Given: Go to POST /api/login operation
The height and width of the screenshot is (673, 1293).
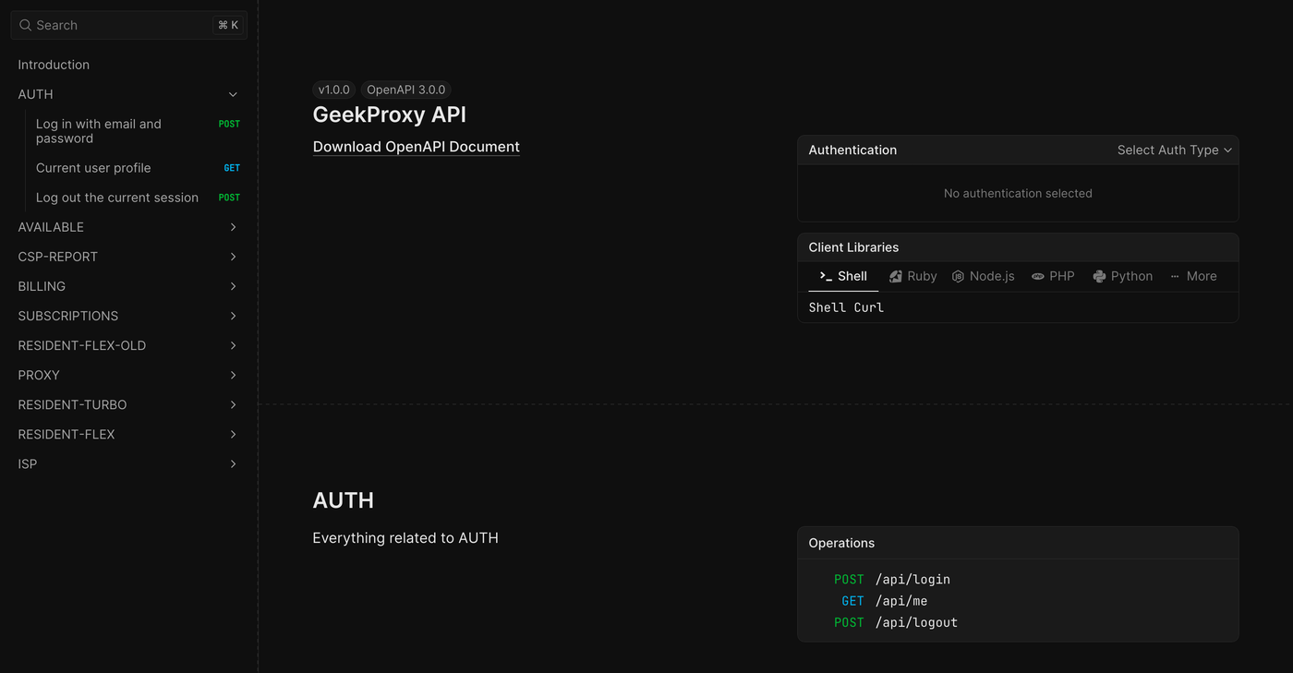Looking at the screenshot, I should click(892, 580).
